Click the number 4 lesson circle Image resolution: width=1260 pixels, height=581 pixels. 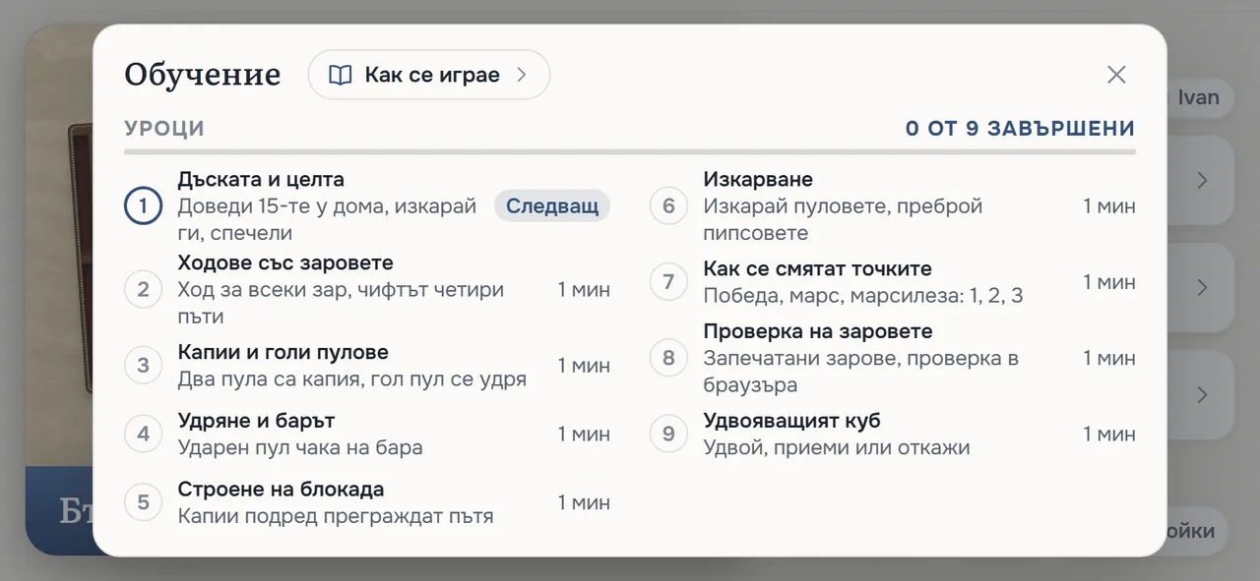click(143, 434)
